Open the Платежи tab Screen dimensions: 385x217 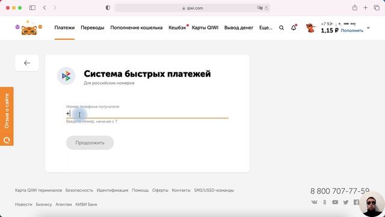tap(64, 28)
